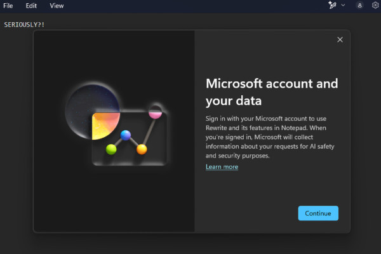Follow the Learn more link
The width and height of the screenshot is (381, 254).
(x=222, y=167)
